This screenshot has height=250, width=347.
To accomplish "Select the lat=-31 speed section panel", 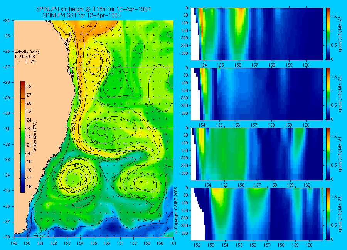I will pos(257,154).
